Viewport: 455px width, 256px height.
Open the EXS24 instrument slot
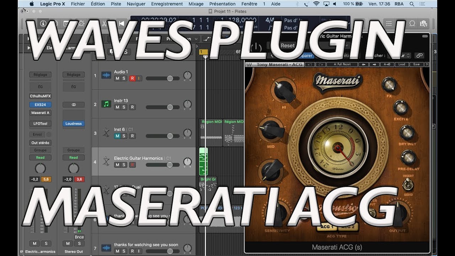click(x=40, y=105)
